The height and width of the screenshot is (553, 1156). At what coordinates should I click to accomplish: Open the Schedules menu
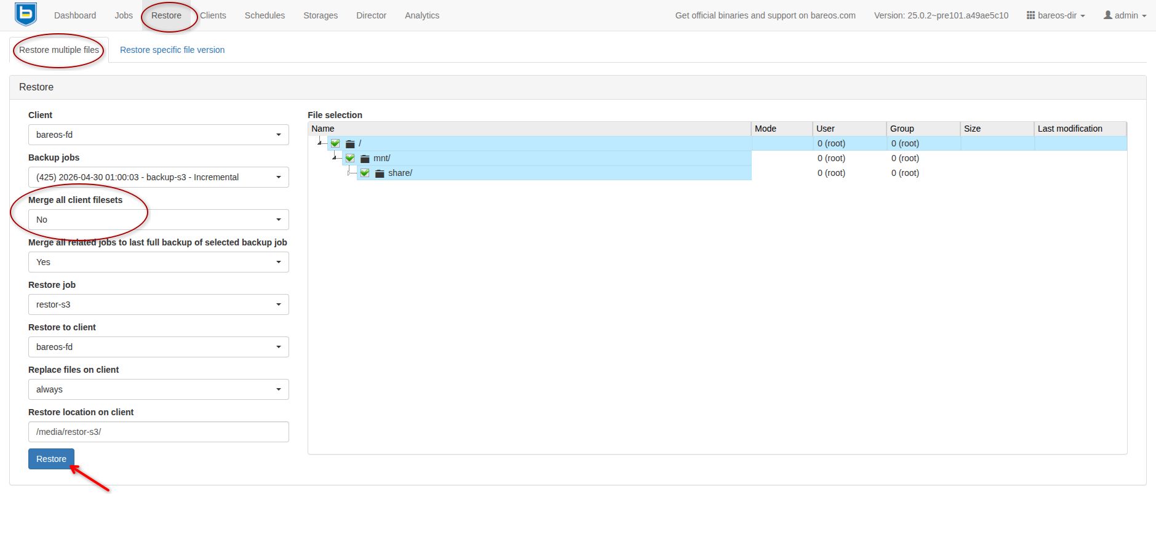coord(265,15)
